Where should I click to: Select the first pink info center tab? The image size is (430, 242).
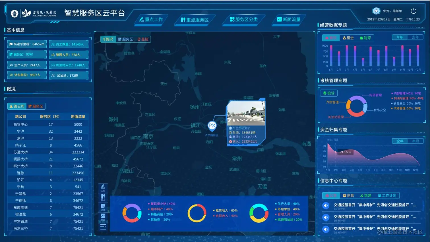331,195
